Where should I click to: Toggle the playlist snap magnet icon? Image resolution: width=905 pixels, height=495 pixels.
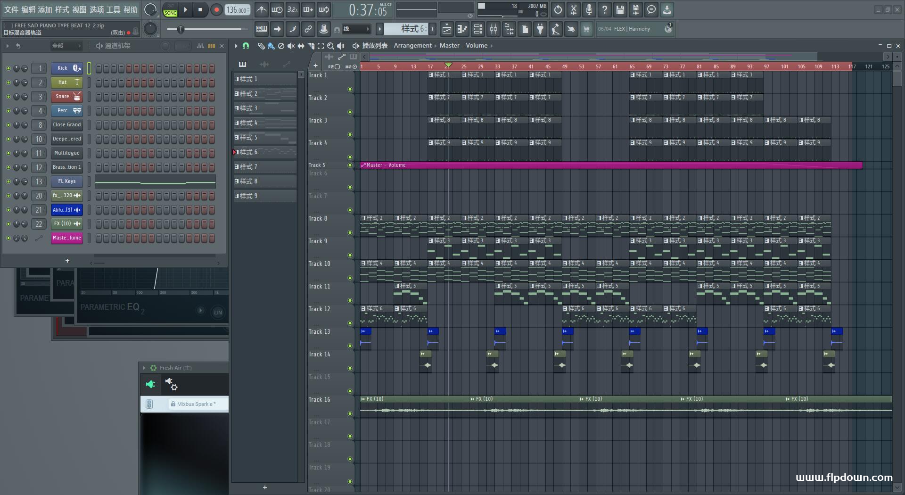tap(246, 46)
